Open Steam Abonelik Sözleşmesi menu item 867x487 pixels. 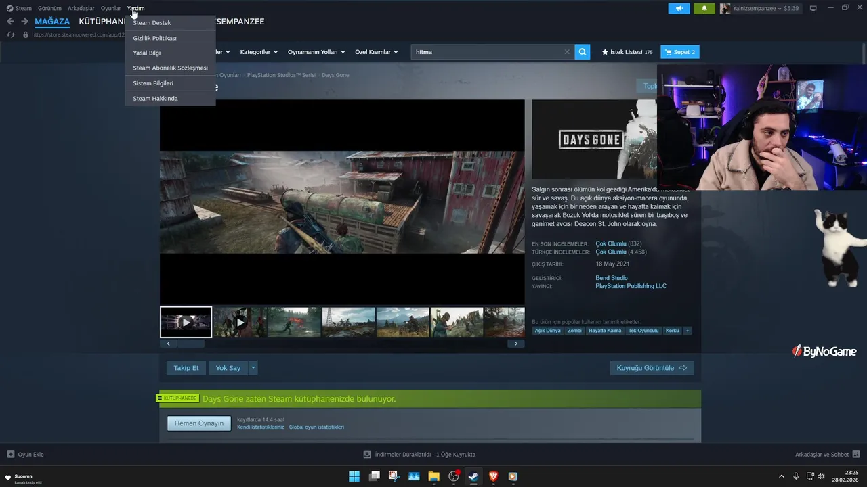[x=170, y=68]
